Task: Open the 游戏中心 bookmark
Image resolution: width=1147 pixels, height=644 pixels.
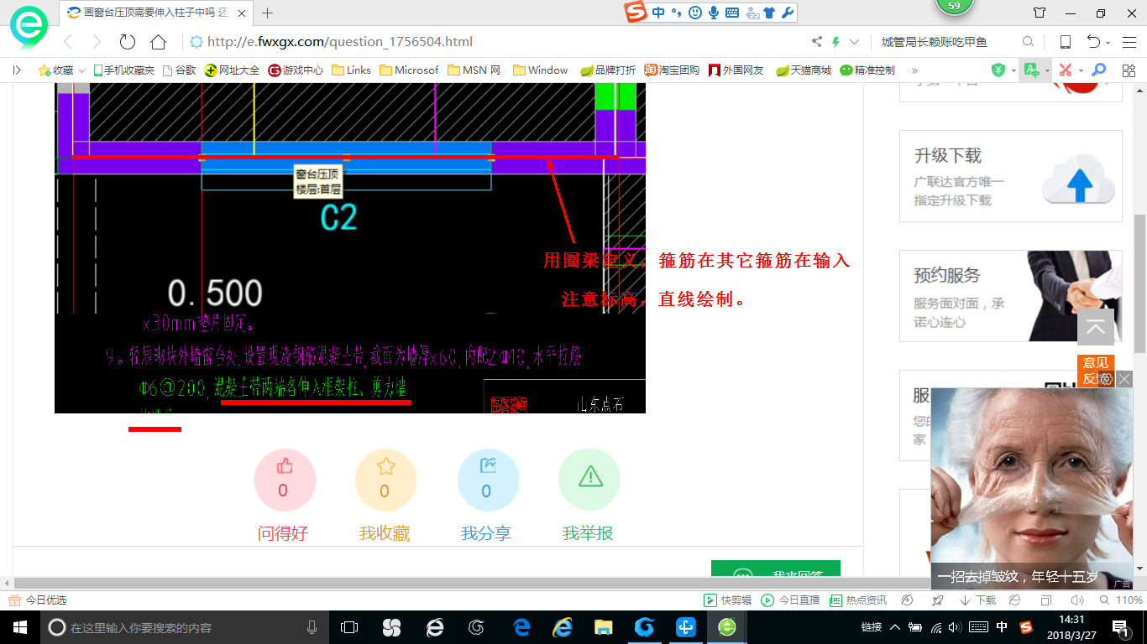Action: pyautogui.click(x=296, y=70)
